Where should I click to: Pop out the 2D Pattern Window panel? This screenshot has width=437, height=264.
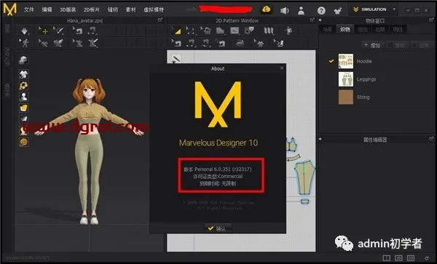point(312,20)
